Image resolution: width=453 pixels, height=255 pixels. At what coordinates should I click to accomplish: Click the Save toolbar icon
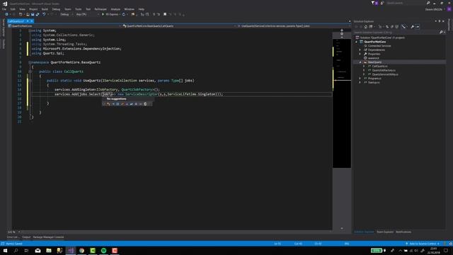[x=33, y=14]
